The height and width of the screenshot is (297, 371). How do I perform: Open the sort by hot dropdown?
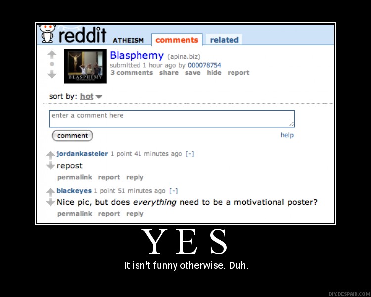pyautogui.click(x=91, y=96)
